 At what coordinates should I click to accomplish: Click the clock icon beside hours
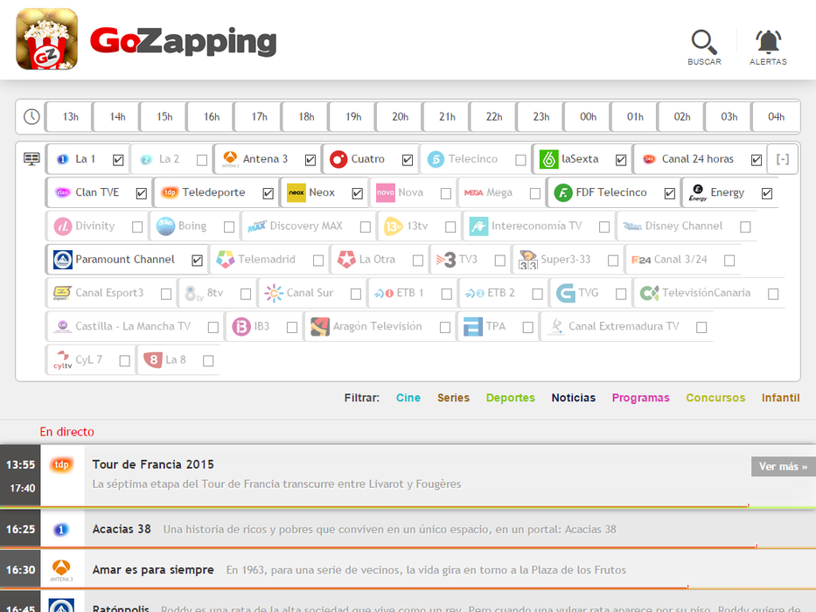31,116
